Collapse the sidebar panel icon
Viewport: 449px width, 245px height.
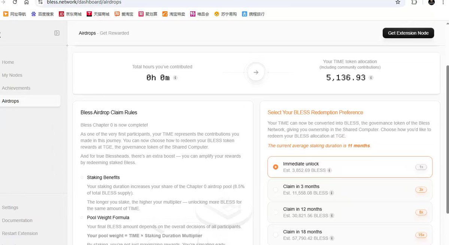(x=57, y=33)
